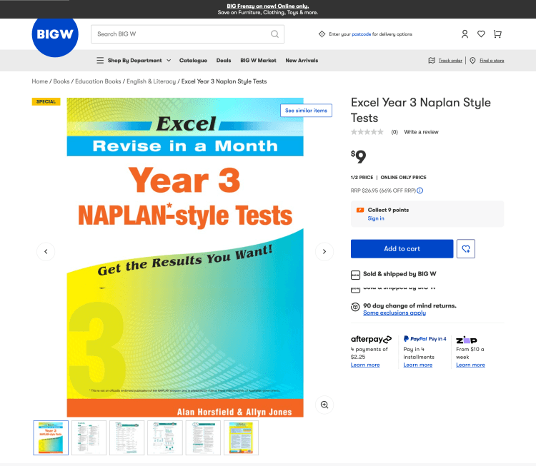Click Learn more under PayPal
The width and height of the screenshot is (536, 466).
(418, 365)
